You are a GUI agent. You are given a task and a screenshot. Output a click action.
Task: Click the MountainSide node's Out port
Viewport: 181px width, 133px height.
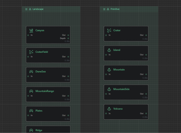pyautogui.click(x=146, y=94)
